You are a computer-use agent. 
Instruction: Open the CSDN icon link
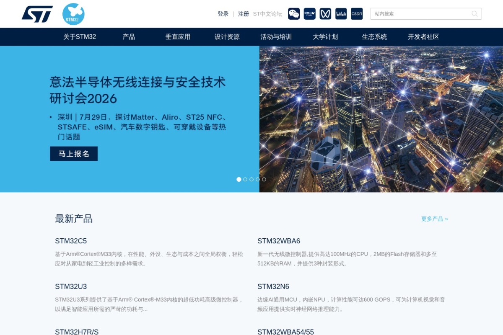pos(357,14)
